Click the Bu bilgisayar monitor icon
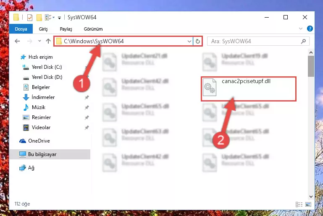 (22, 154)
